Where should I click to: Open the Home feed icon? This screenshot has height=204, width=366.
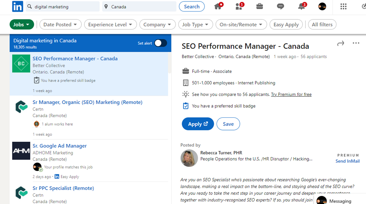point(218,6)
